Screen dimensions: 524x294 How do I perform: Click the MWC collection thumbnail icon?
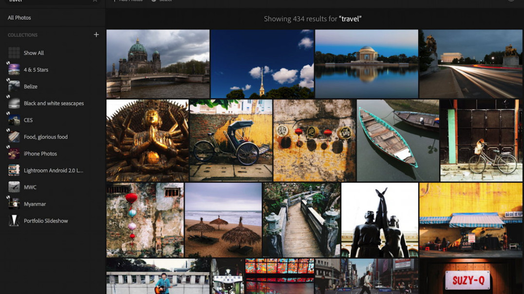click(14, 187)
